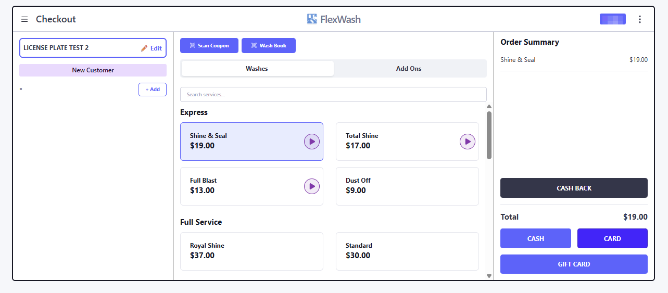668x293 pixels.
Task: Pay with CARD
Action: coord(612,238)
